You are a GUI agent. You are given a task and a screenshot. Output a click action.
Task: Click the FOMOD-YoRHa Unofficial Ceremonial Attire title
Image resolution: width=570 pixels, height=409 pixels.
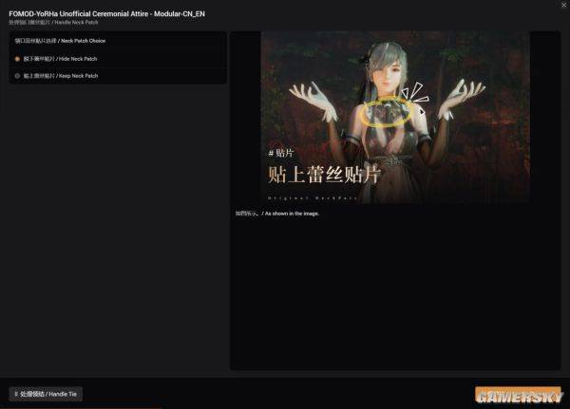(x=106, y=14)
